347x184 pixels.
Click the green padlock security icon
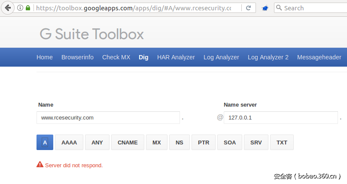28,8
